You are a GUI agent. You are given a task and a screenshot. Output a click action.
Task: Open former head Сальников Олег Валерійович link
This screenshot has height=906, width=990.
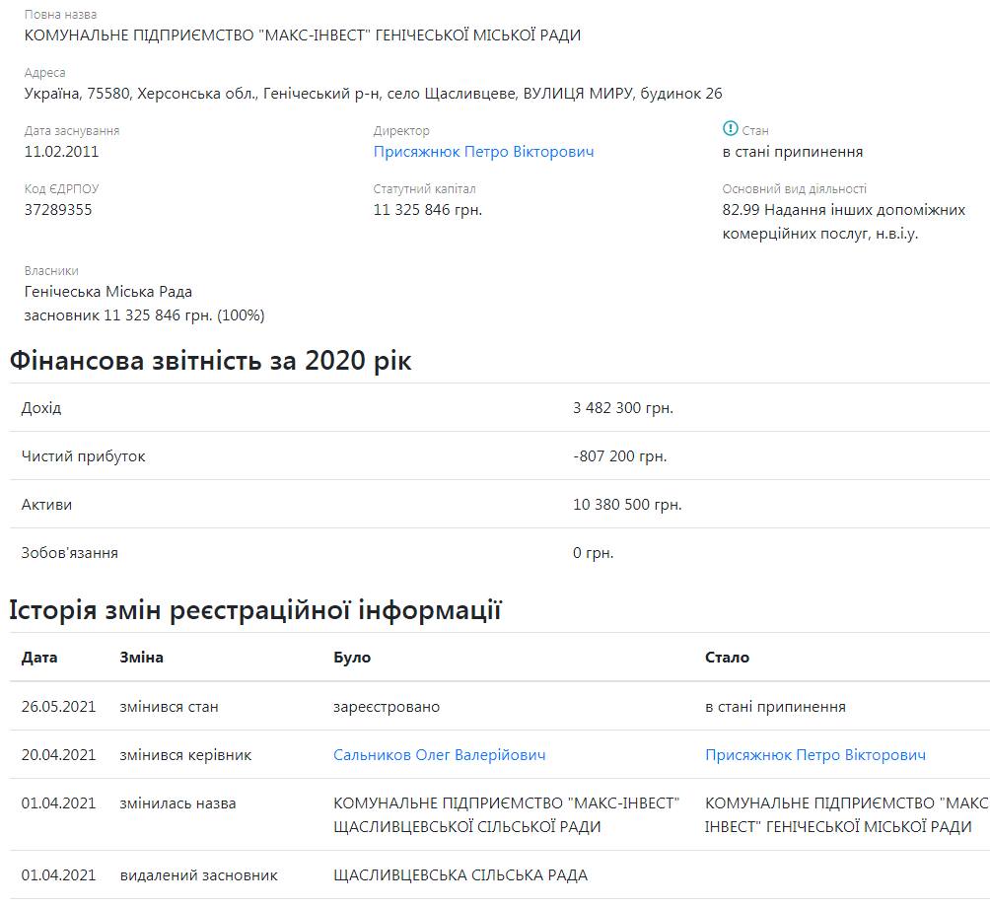(439, 755)
